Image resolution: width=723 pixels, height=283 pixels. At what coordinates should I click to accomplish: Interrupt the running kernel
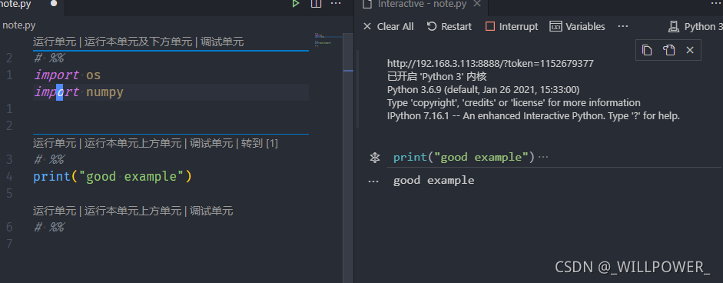pos(512,27)
